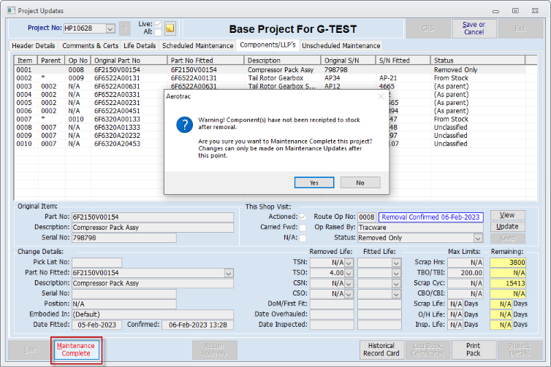Open the Removed Life CSN dropdown
The width and height of the screenshot is (551, 367).
(x=349, y=284)
